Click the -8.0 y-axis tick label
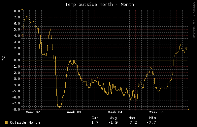The image size is (197, 127). (x=16, y=110)
